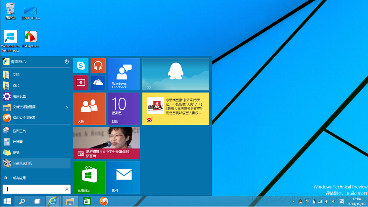Show hidden tray icons arrow
This screenshot has height=207, width=368.
coord(294,201)
